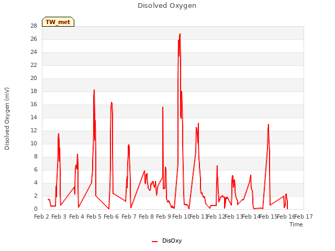The width and height of the screenshot is (335, 251).
Task: Click the Feb 5 x-axis tick label
Action: [x=94, y=216]
